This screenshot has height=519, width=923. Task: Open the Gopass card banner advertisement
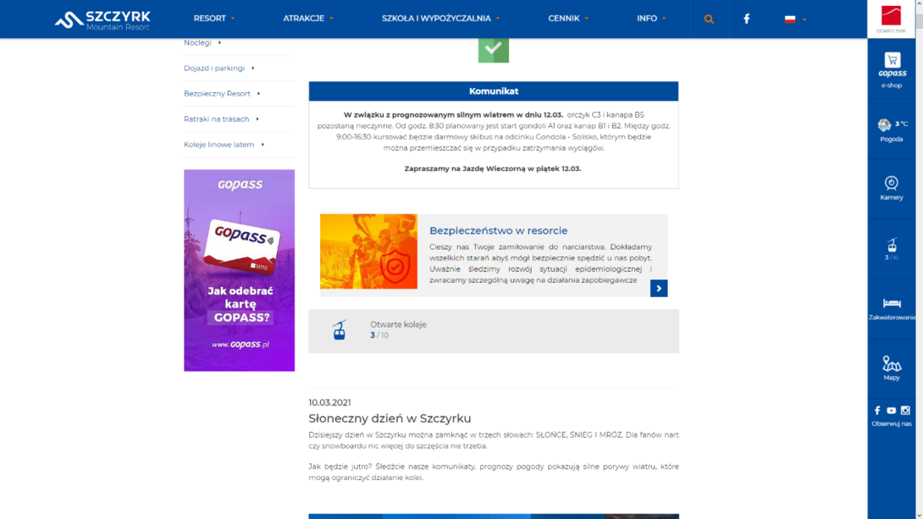click(x=239, y=270)
